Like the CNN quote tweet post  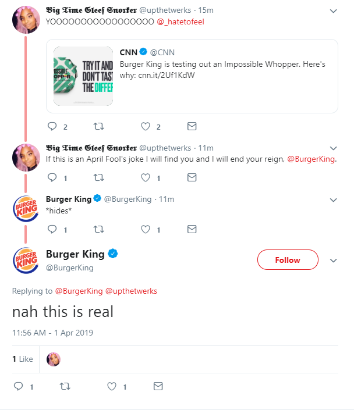pyautogui.click(x=146, y=126)
